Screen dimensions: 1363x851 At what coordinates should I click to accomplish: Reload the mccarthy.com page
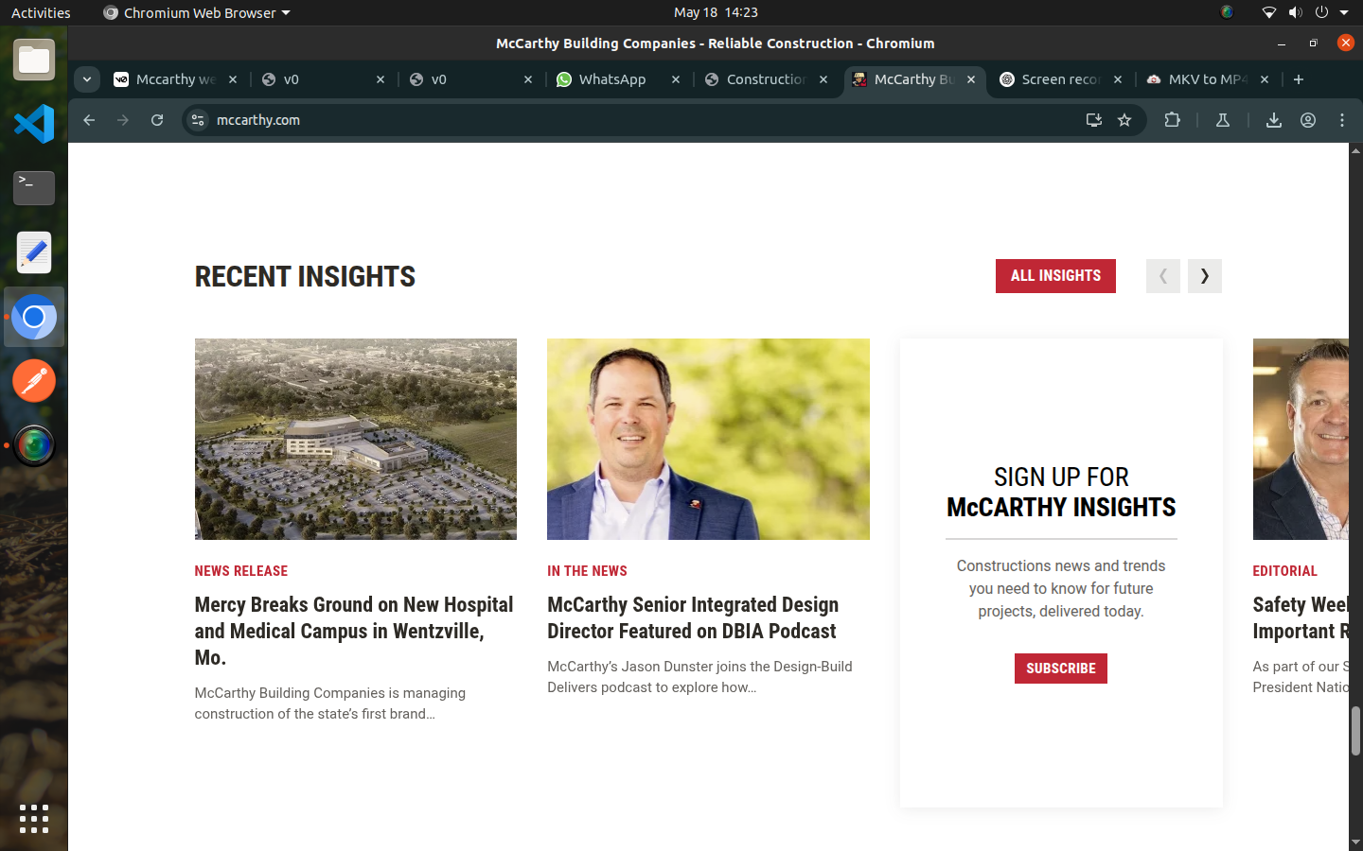157,120
